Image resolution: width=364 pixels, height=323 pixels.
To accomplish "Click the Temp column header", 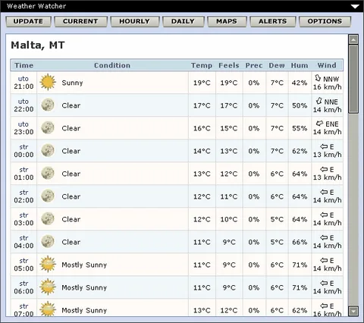I will pyautogui.click(x=202, y=65).
